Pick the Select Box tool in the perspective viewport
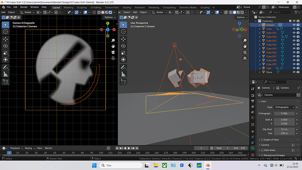 [x=123, y=25]
